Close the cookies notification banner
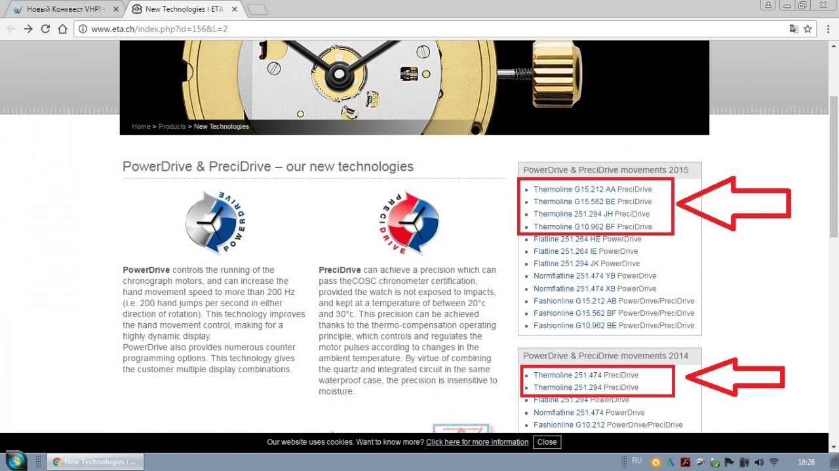 (x=547, y=442)
